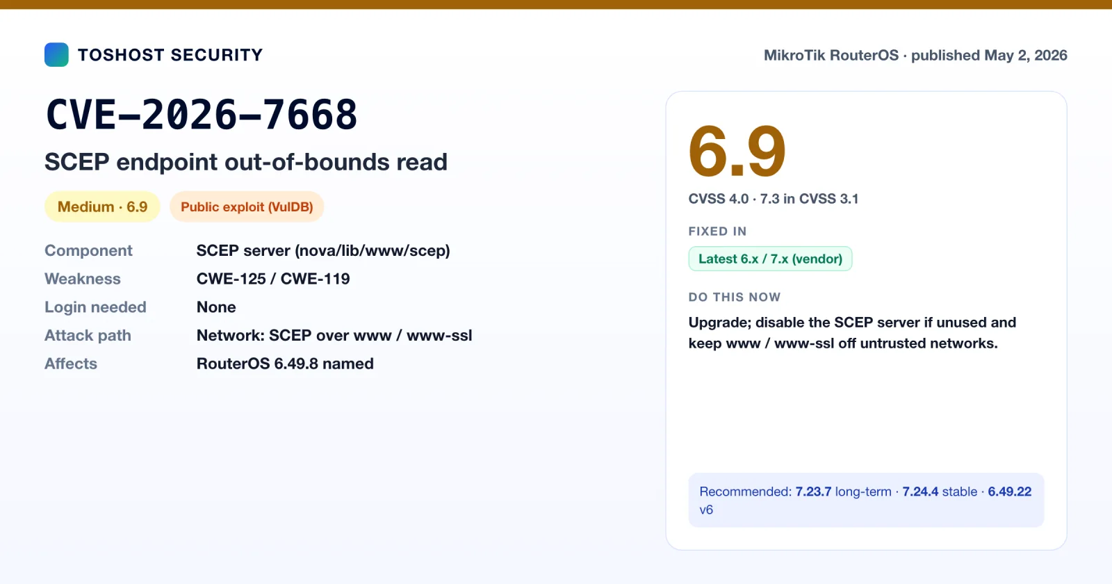This screenshot has width=1112, height=584.
Task: Click the Attack path label
Action: pyautogui.click(x=88, y=335)
